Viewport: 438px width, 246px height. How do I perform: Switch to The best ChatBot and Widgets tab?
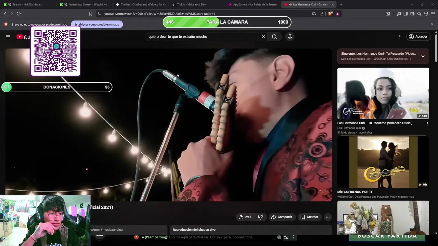(x=140, y=4)
